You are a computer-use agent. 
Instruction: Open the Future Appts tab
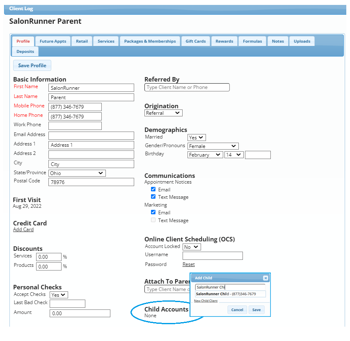[53, 41]
